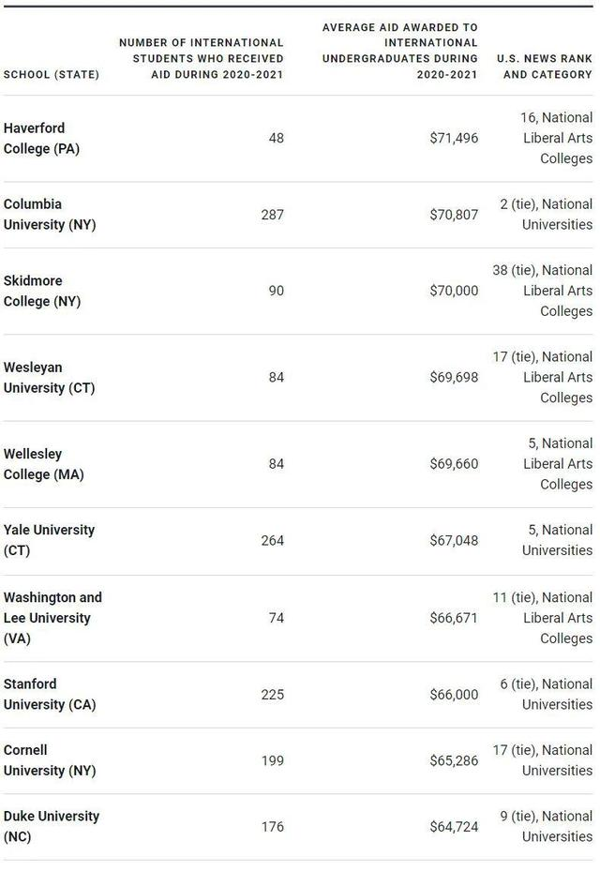Select the 176 students value for Duke
Viewport: 600px width, 871px height.
click(x=272, y=827)
